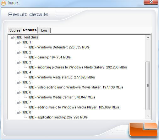This screenshot has width=159, height=140.
Task: Collapse the HDD 4 tree node
Action: [18, 72]
